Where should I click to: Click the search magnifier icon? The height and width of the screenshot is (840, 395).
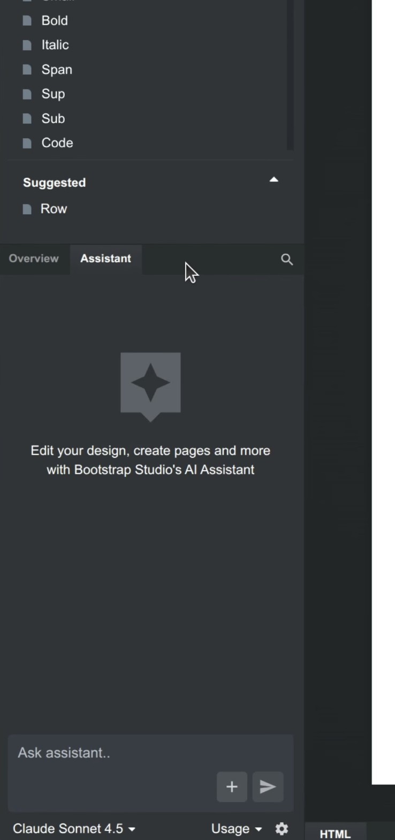tap(287, 260)
